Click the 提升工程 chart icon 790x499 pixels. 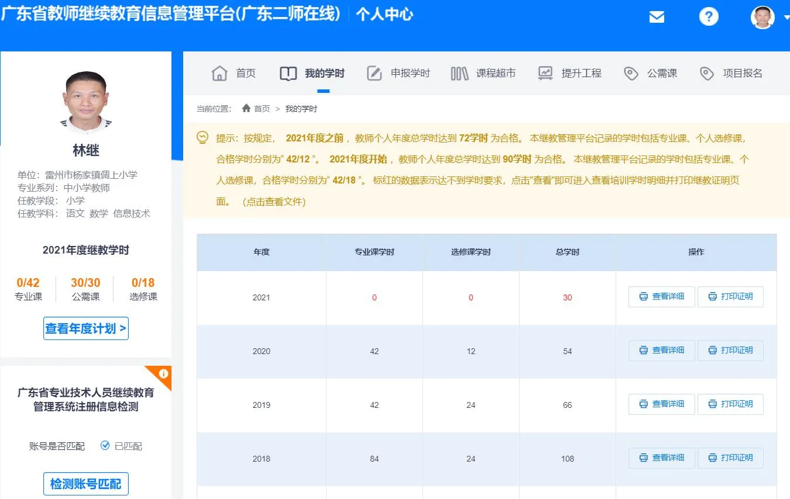(545, 73)
